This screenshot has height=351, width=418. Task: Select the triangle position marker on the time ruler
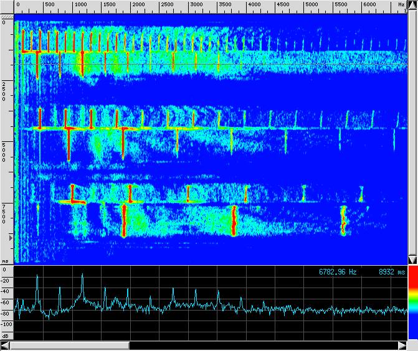click(9, 238)
